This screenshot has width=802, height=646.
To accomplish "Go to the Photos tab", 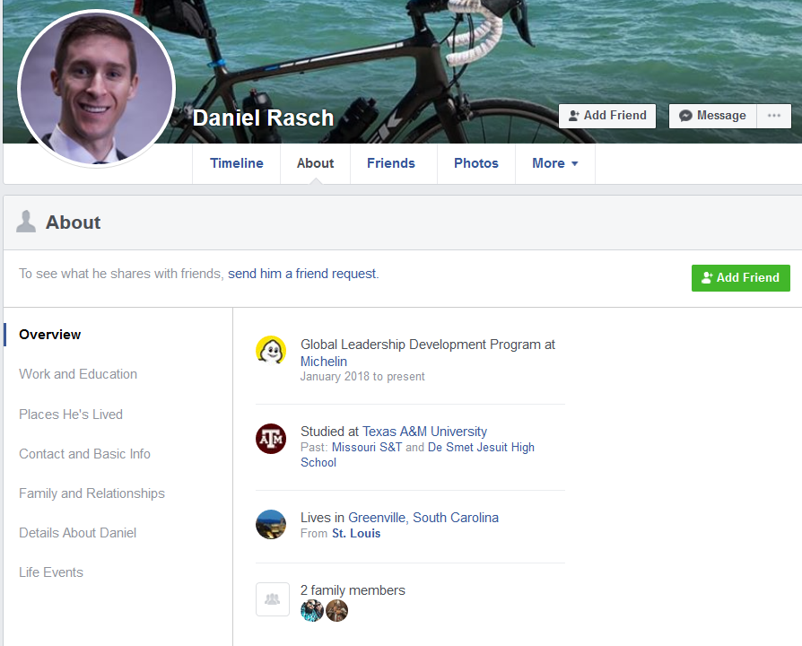I will pyautogui.click(x=476, y=163).
